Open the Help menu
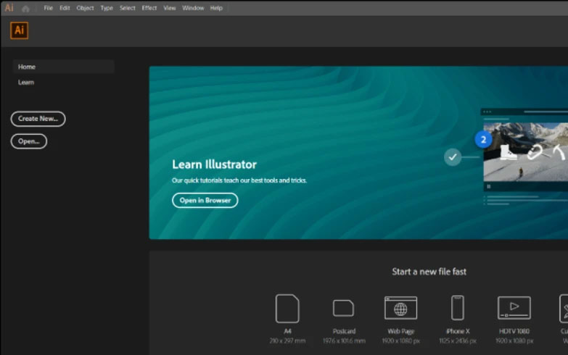 click(216, 8)
